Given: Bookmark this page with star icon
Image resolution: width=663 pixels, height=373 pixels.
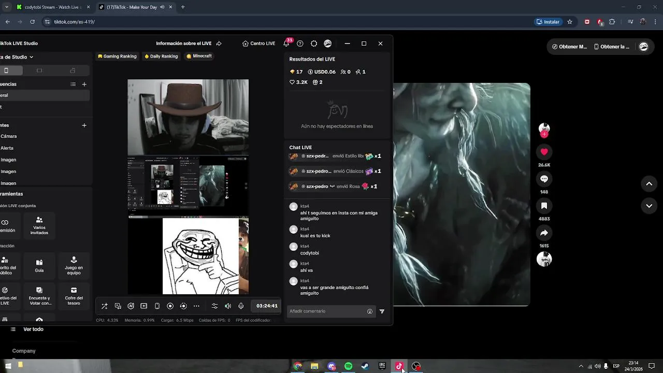Looking at the screenshot, I should (x=570, y=22).
